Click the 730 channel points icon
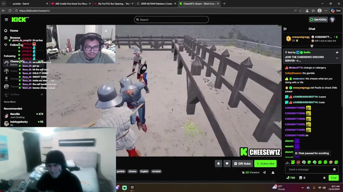Image resolution: width=343 pixels, height=192 pixels. [290, 178]
